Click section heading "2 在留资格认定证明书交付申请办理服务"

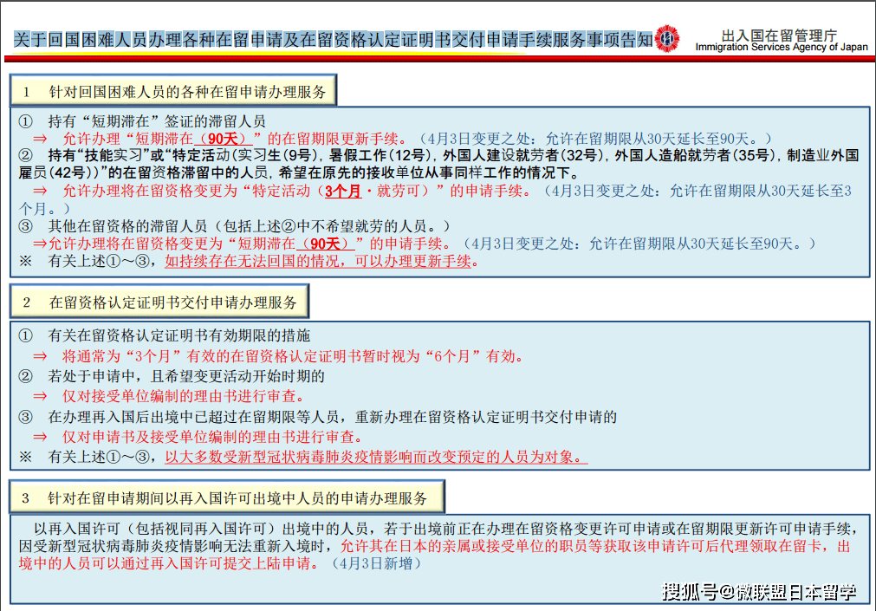pos(159,302)
